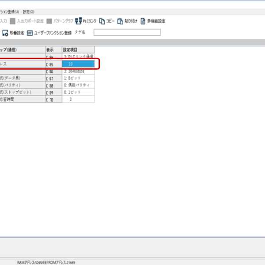The width and height of the screenshot is (265, 265).
Task: Click the response time value 3 cell
Action: click(x=78, y=99)
